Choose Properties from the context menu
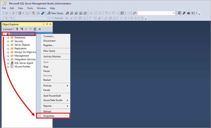 pyautogui.click(x=53, y=116)
